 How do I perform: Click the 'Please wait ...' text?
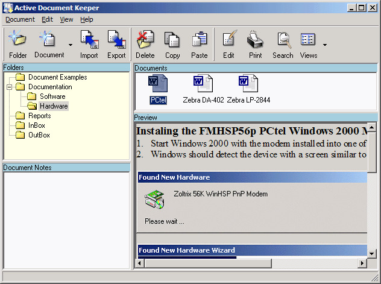(164, 221)
